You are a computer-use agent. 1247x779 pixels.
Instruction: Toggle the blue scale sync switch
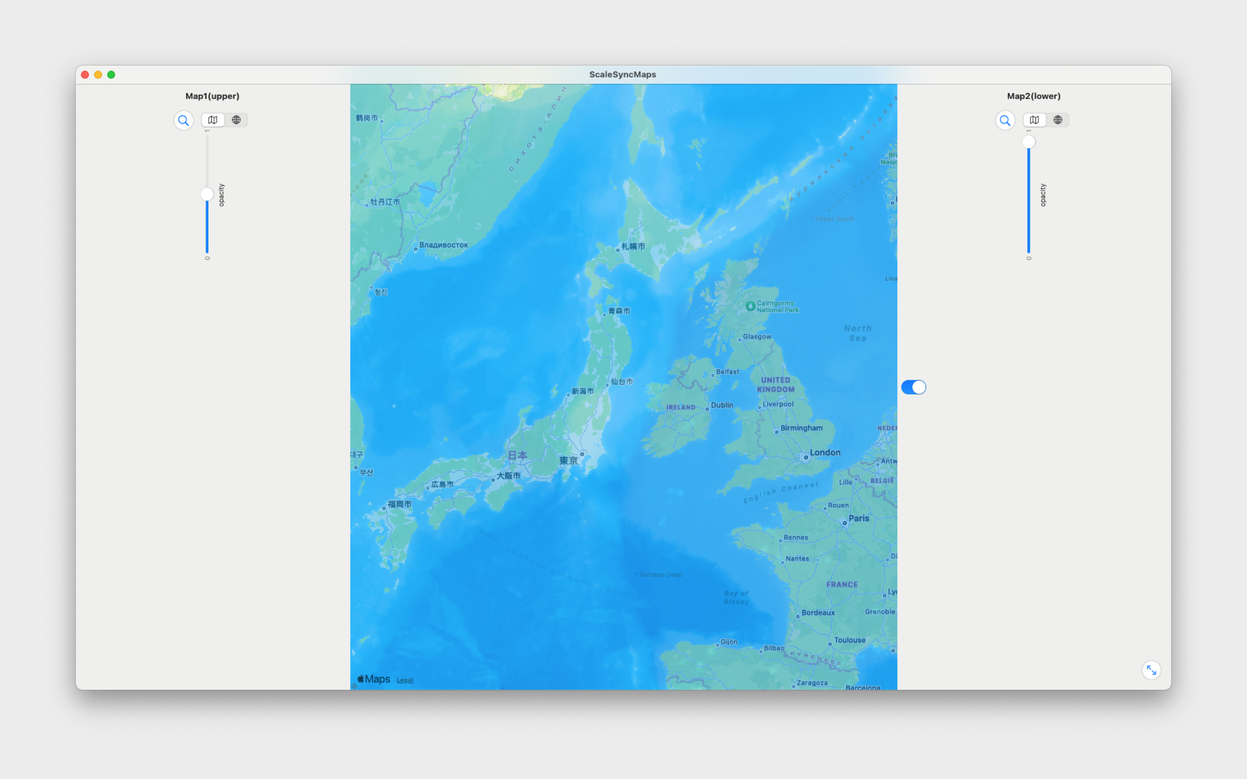coord(913,387)
